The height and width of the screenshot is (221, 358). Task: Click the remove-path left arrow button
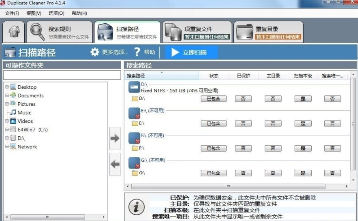115,164
